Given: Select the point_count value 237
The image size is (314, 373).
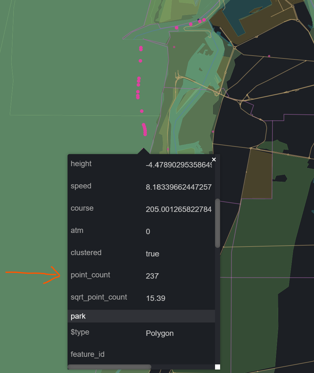Looking at the screenshot, I should tap(152, 276).
